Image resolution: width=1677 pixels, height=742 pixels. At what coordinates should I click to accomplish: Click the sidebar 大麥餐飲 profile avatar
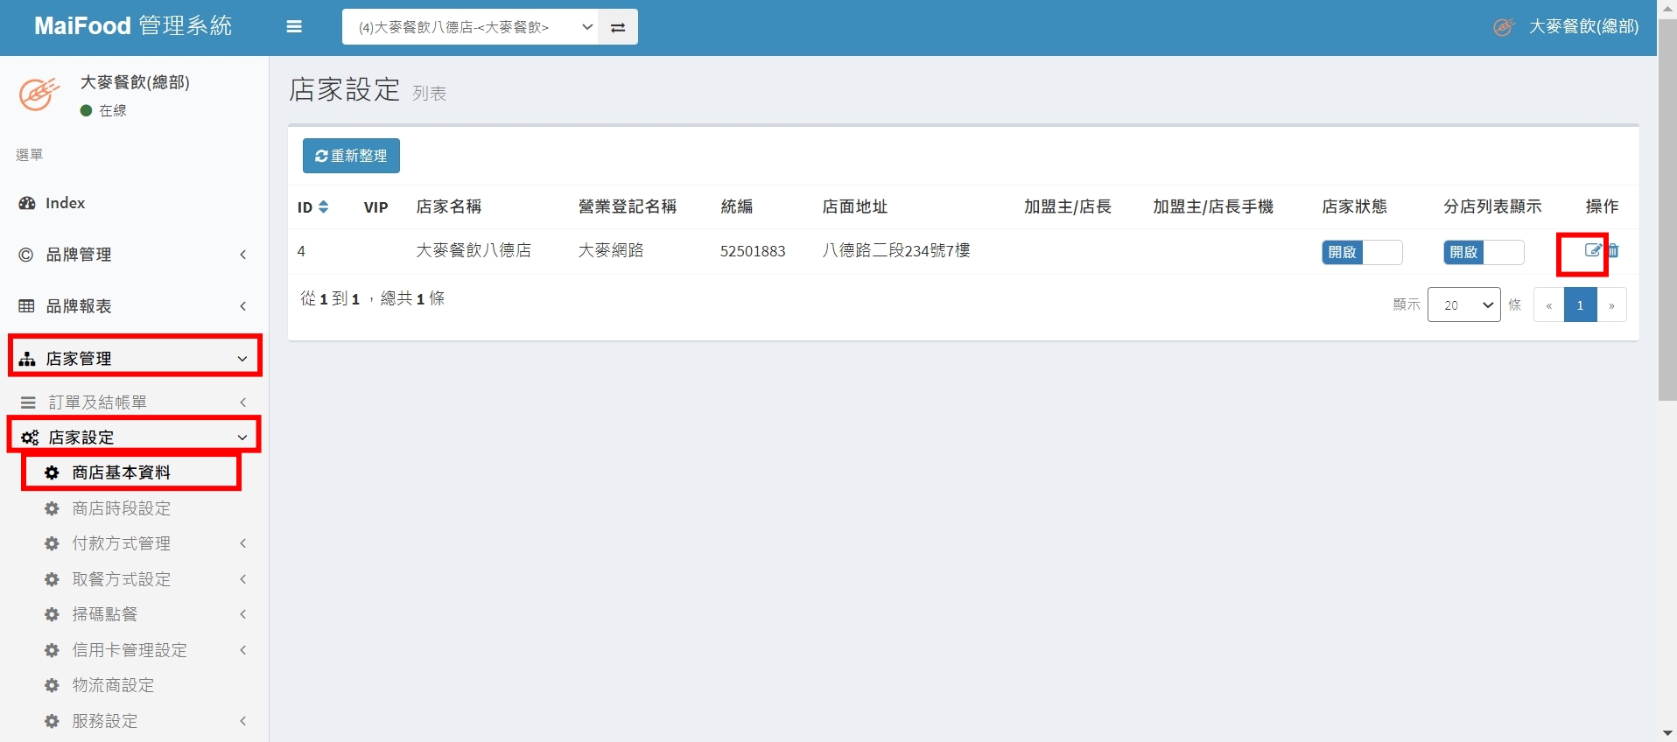coord(39,94)
